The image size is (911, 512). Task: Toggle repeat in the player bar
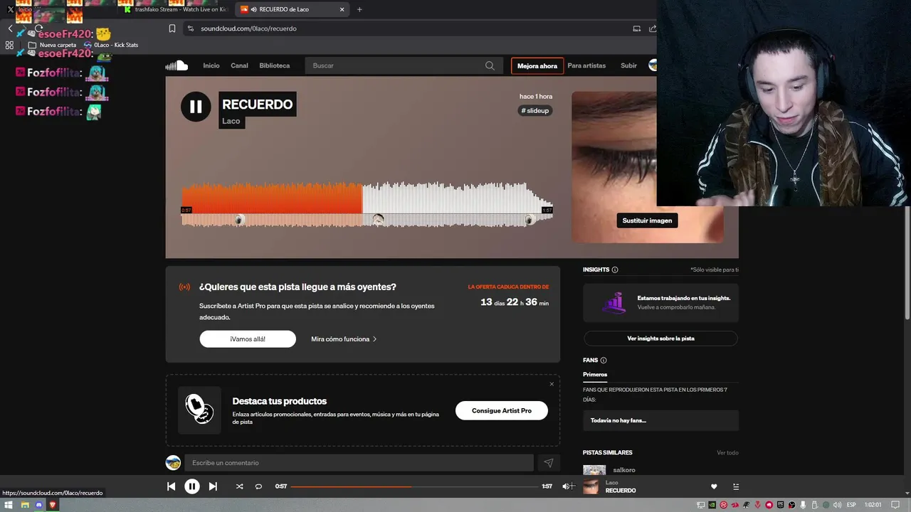258,486
